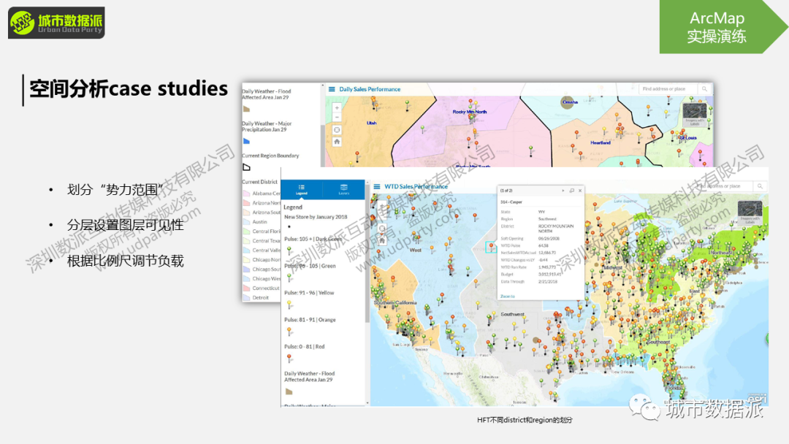Click home extent button on WTD Sales map
789x444 pixels.
coord(382,241)
